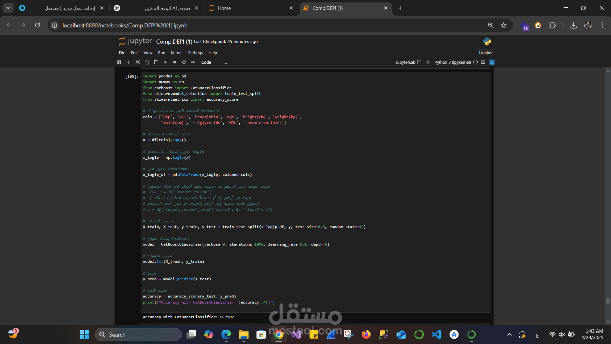This screenshot has width=611, height=344.
Task: Click the notebook vertical scrollbar thumb
Action: click(x=608, y=301)
